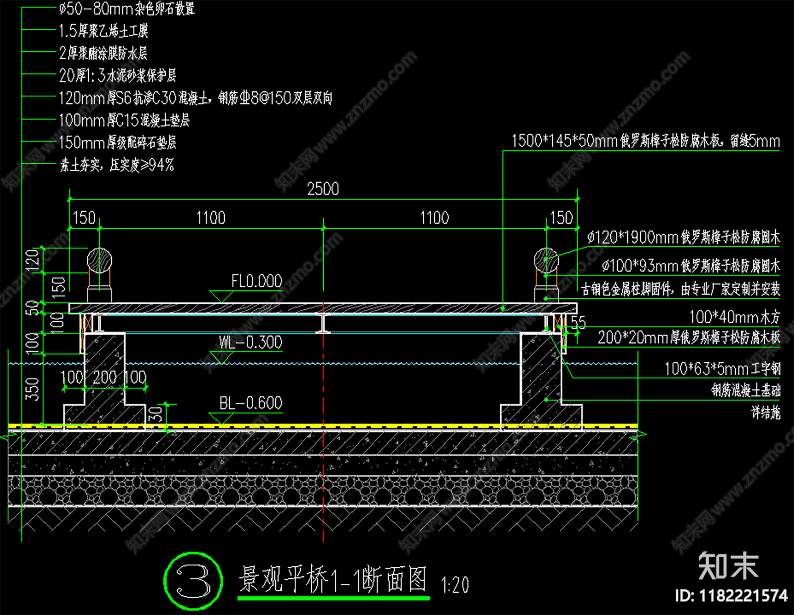The image size is (794, 615).
Task: Click the red dashed centerline
Action: [x=324, y=422]
